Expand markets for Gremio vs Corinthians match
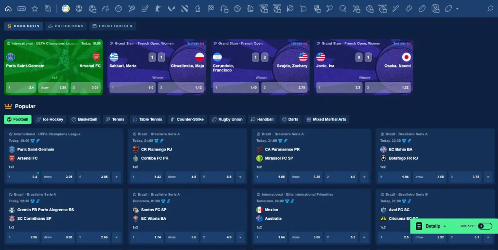This screenshot has width=498, height=250. pyautogui.click(x=117, y=237)
